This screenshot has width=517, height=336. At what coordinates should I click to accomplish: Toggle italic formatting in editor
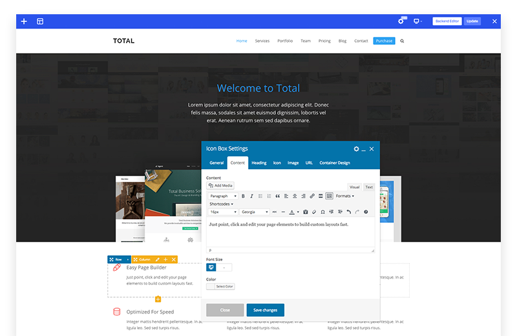tap(251, 196)
